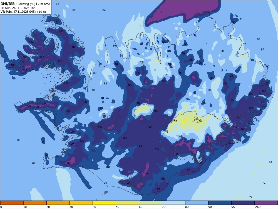Select the humidity value 58 on the map
Viewport: 278px width, 209px height.
tap(200, 121)
